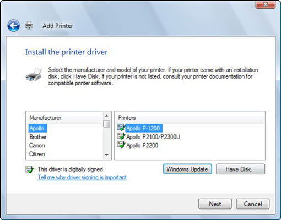Click the Manufacturer list scroll down arrow

pyautogui.click(x=107, y=155)
